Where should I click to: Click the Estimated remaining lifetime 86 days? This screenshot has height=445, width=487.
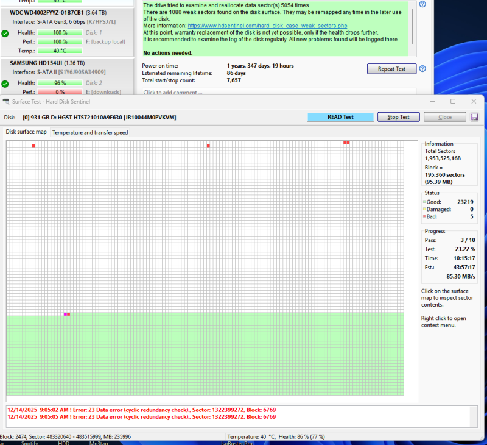(x=236, y=73)
